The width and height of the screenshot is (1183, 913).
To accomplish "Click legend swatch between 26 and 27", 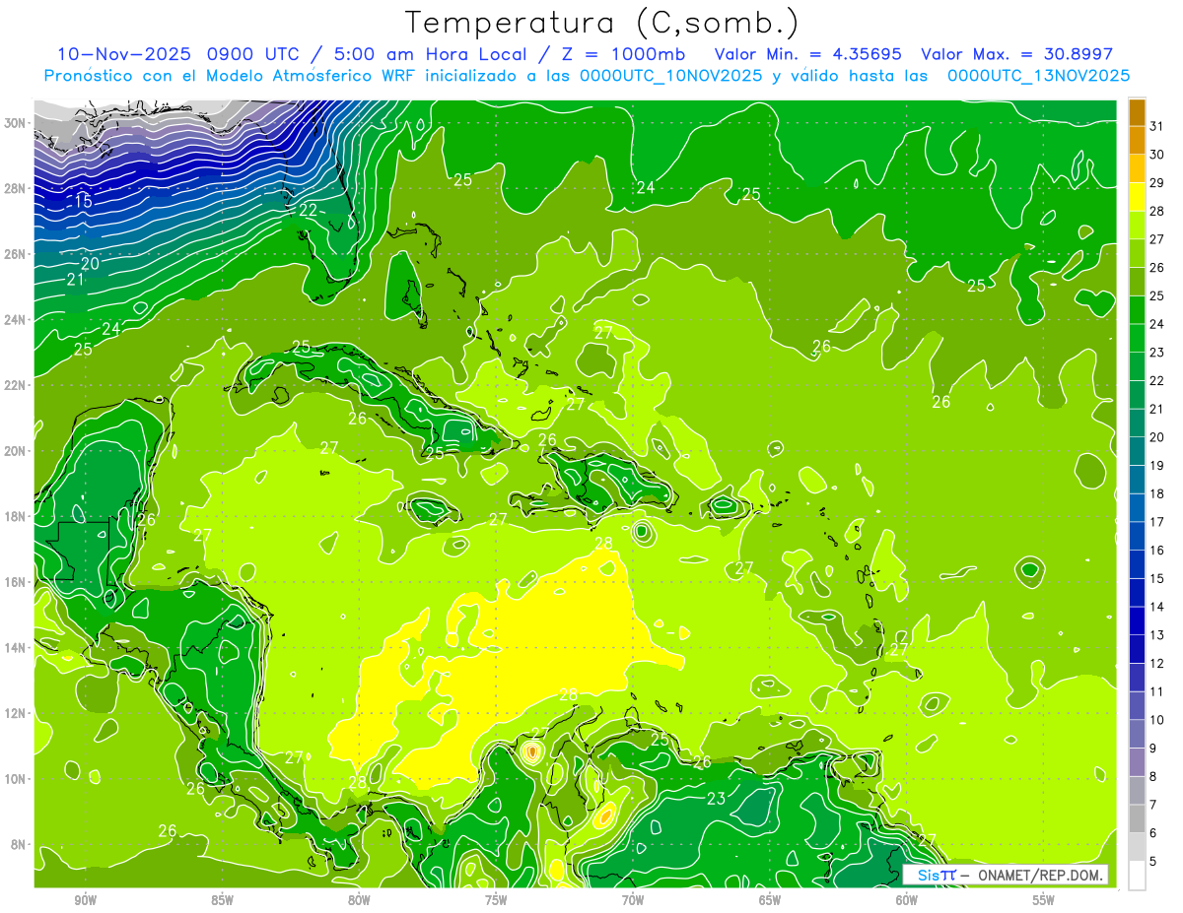I will coord(1137,253).
